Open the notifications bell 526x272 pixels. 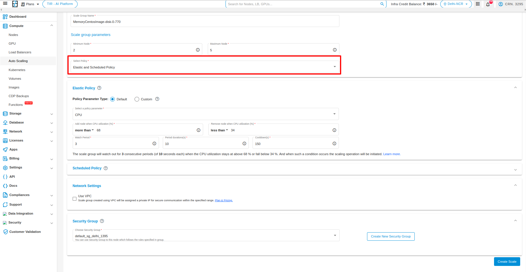(488, 4)
